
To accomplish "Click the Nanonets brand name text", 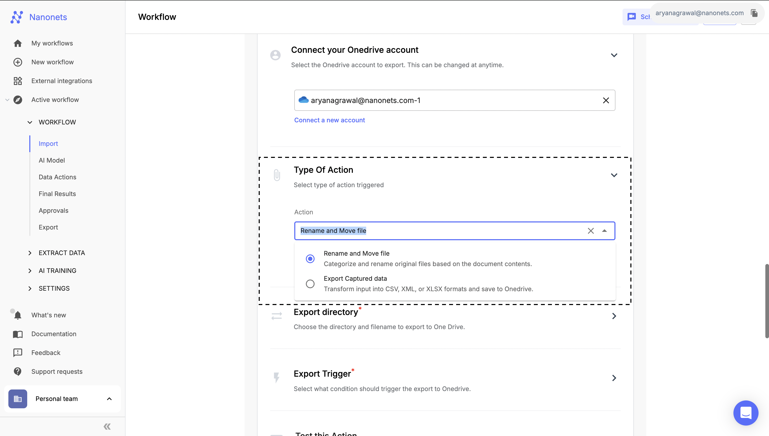I will [x=48, y=17].
